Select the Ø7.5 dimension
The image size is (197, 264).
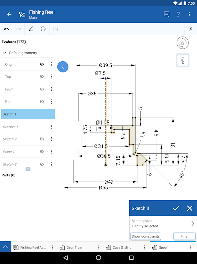click(100, 73)
